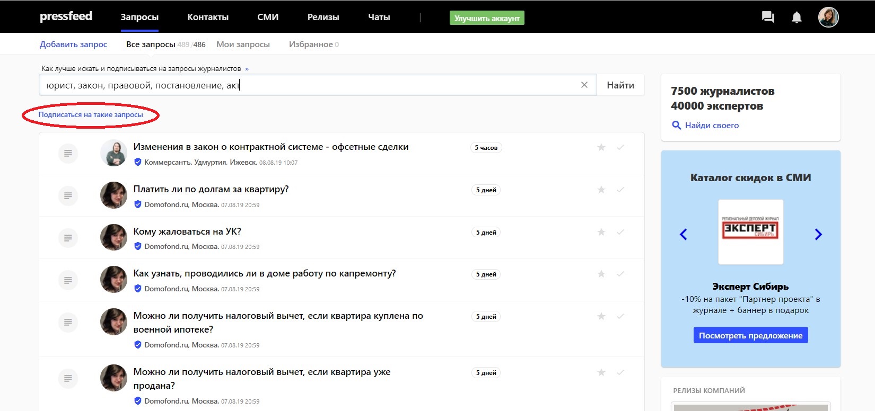Favorite the 'Платить ли по долгам за квартиру?' request
The height and width of the screenshot is (411, 875).
(601, 190)
